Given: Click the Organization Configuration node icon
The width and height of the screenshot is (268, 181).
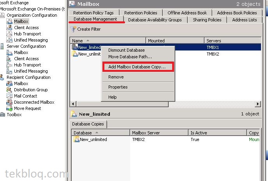Looking at the screenshot, I should tap(2, 15).
